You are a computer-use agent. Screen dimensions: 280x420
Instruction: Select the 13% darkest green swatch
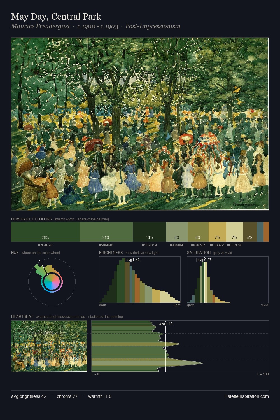tap(150, 232)
